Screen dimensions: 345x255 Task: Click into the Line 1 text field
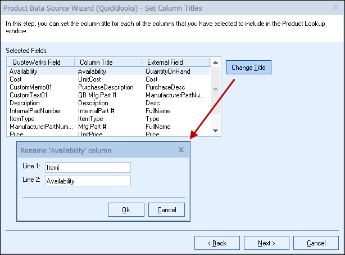(x=88, y=167)
